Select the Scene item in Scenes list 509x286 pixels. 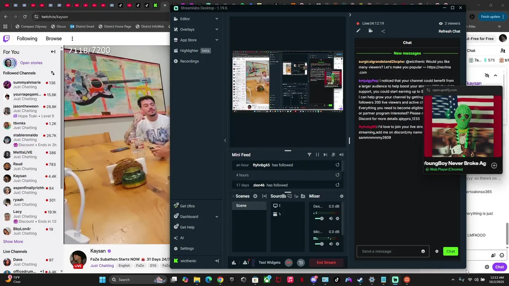tap(249, 205)
